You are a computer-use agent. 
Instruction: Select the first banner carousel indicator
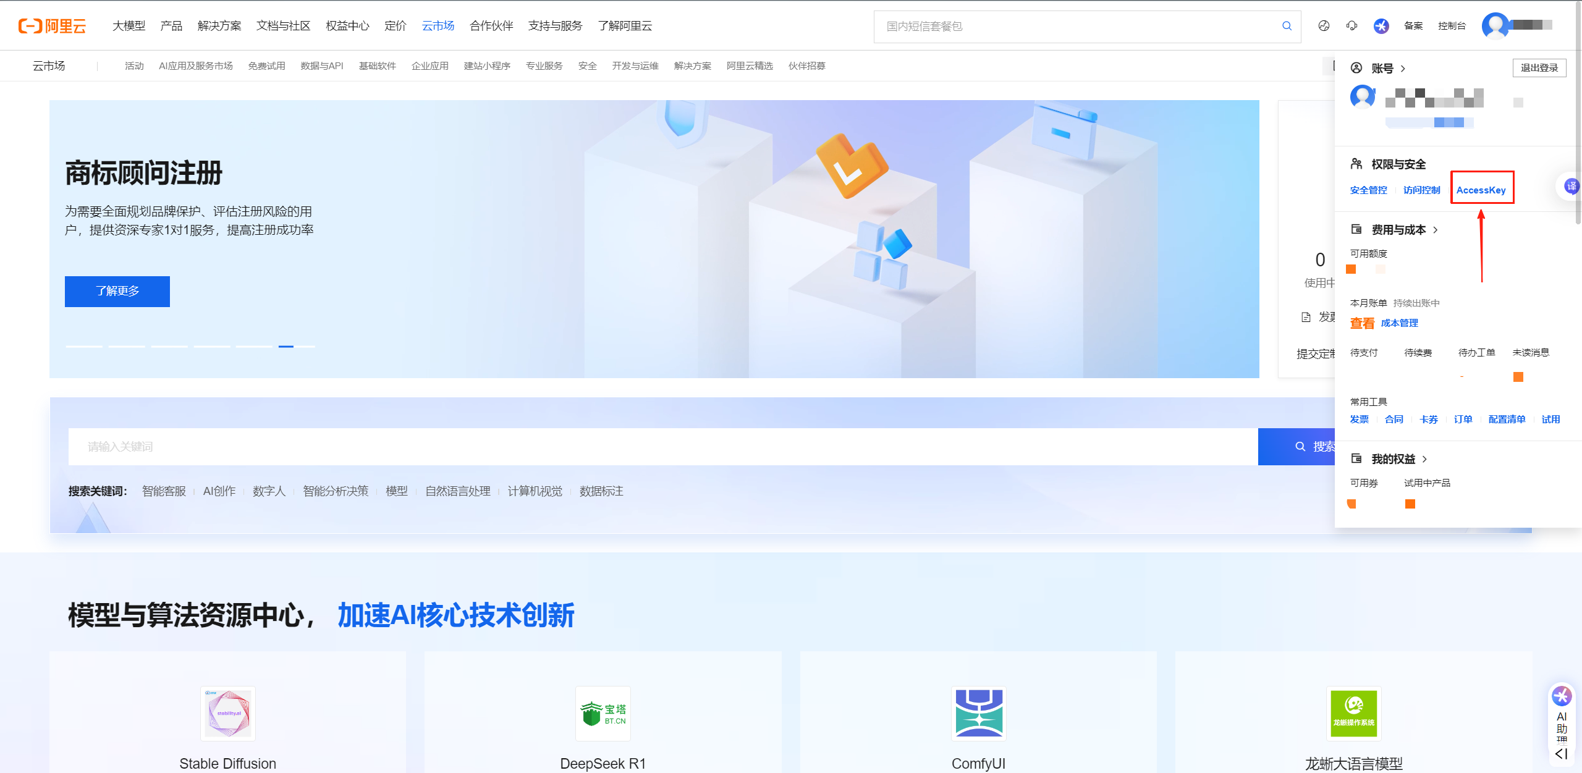click(x=84, y=347)
